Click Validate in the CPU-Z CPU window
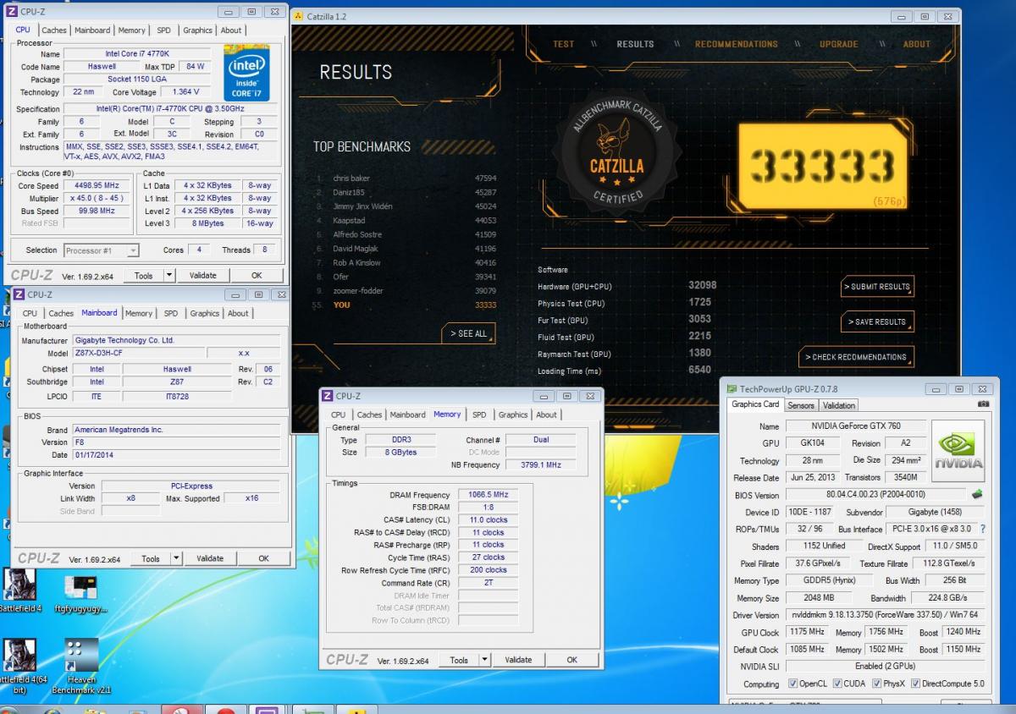 tap(202, 275)
